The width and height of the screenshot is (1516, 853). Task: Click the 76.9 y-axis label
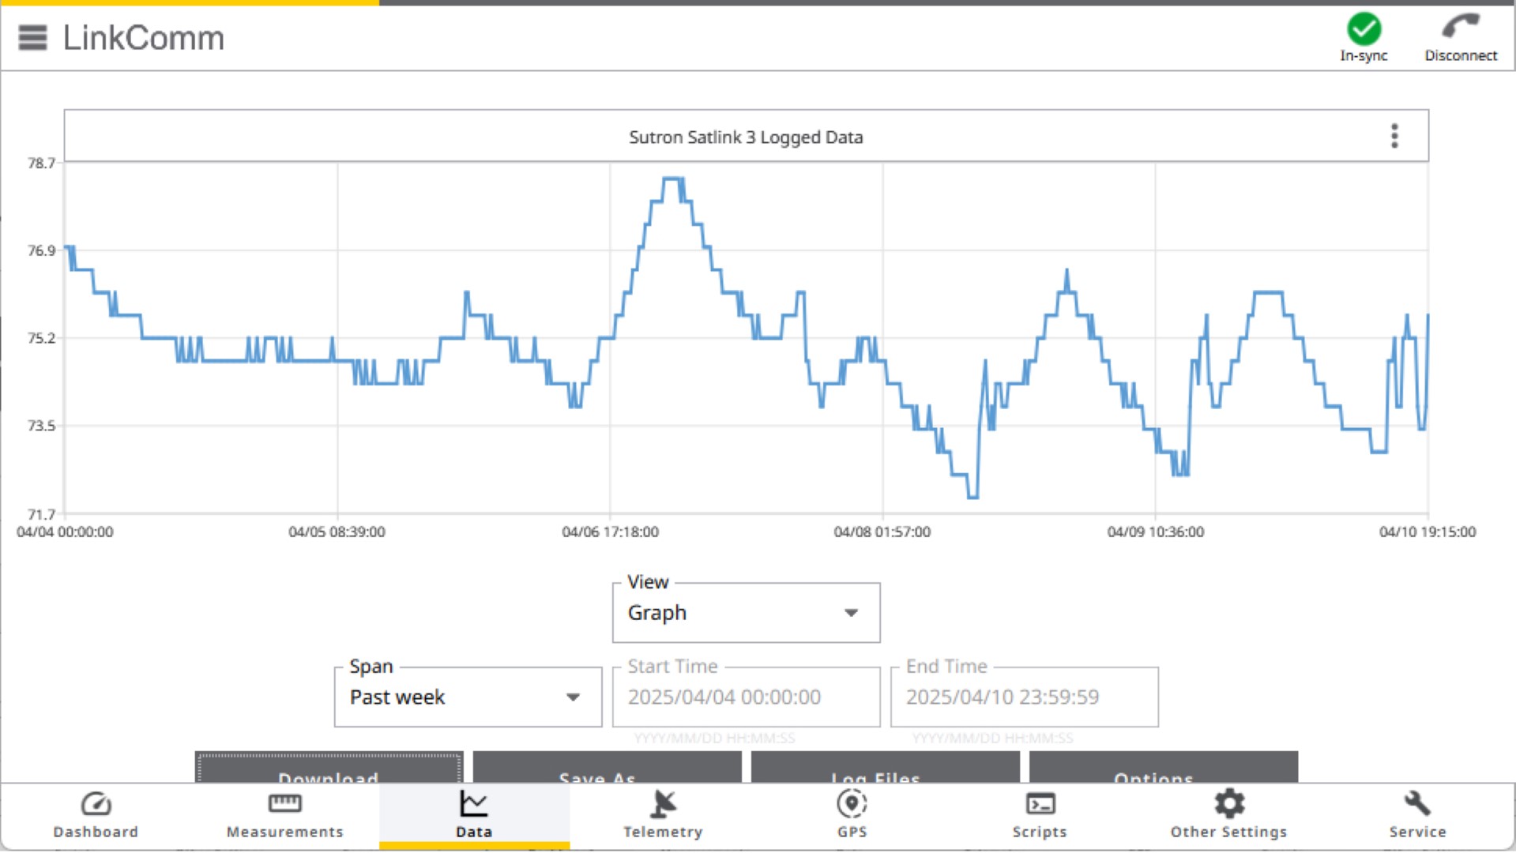[x=41, y=251]
